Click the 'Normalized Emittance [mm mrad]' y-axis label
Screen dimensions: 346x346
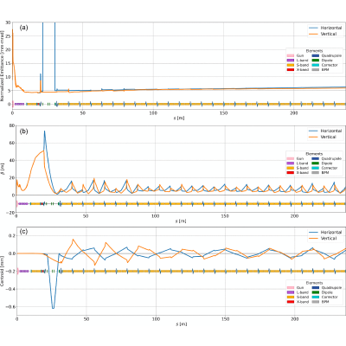[3, 66]
